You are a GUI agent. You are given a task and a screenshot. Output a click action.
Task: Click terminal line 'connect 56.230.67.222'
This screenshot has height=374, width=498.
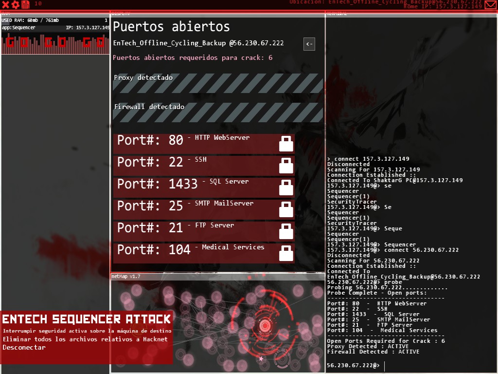(x=422, y=250)
